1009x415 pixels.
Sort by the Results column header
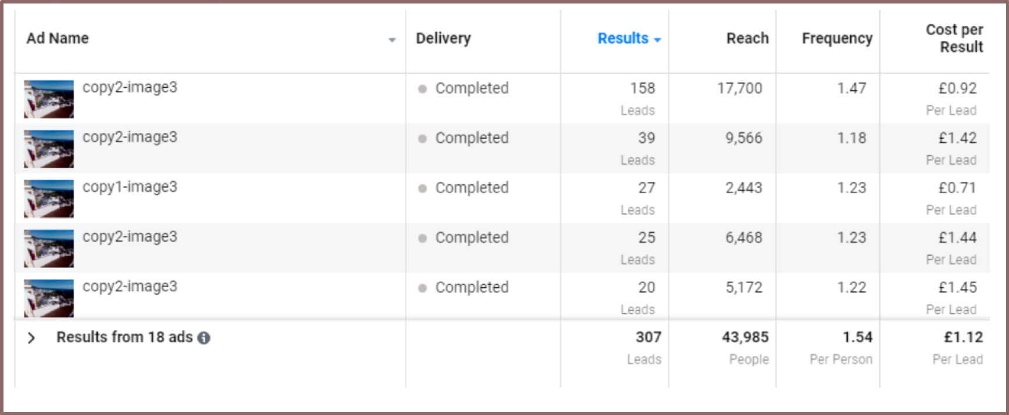click(622, 38)
